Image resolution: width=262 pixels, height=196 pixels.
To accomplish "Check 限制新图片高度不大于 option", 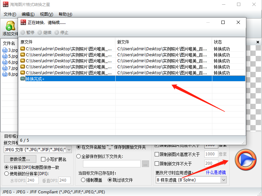I will (157, 154).
